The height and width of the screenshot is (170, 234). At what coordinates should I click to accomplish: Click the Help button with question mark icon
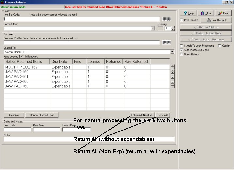tap(189, 13)
